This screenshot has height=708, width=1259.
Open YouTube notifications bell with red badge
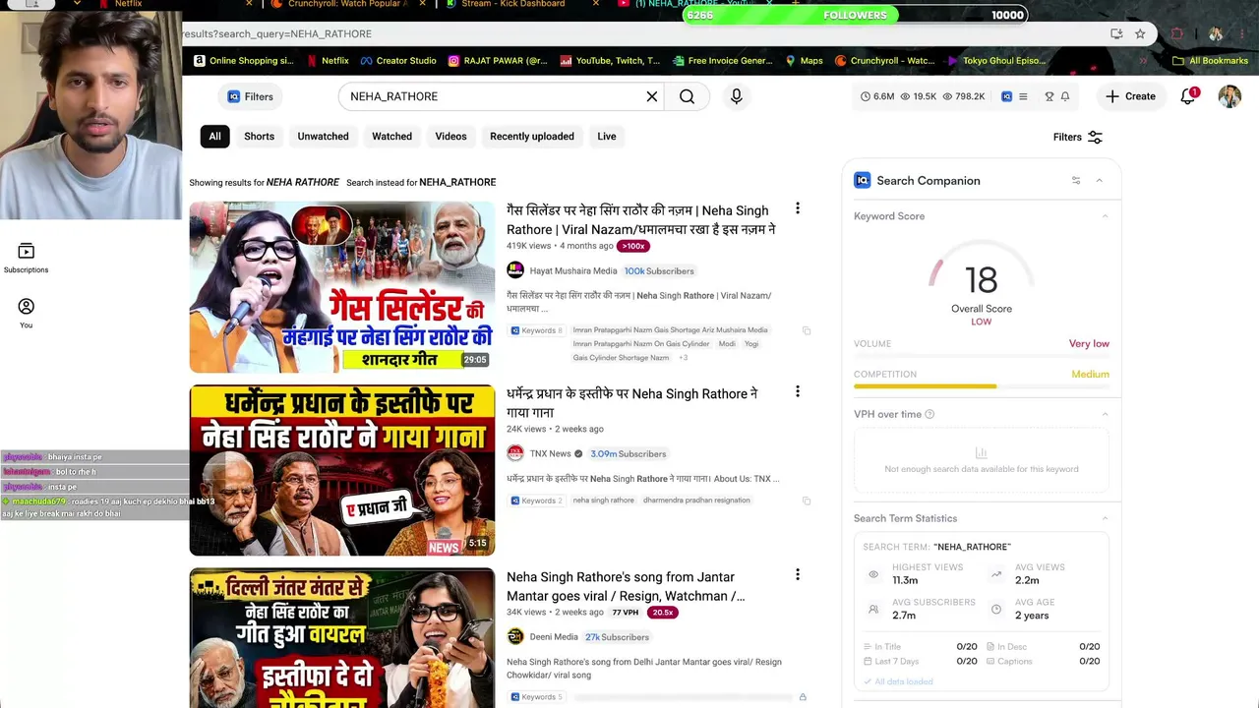pyautogui.click(x=1188, y=96)
